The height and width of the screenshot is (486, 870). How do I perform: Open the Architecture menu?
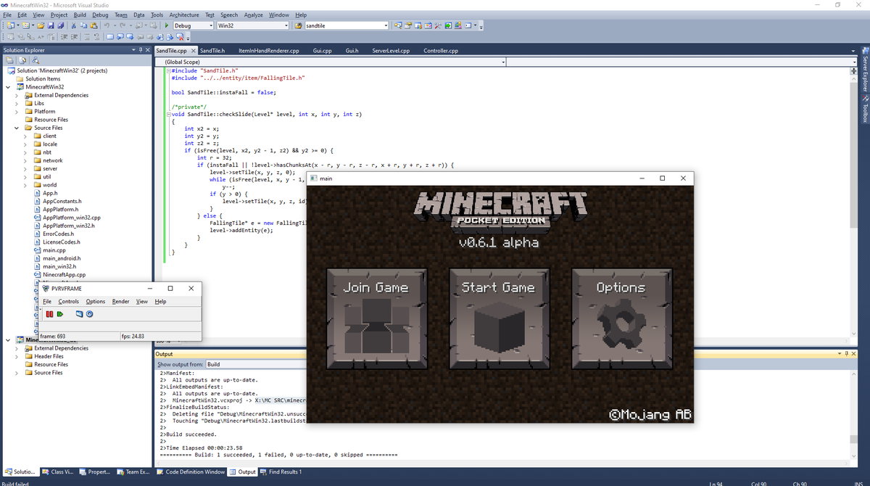[x=184, y=15]
